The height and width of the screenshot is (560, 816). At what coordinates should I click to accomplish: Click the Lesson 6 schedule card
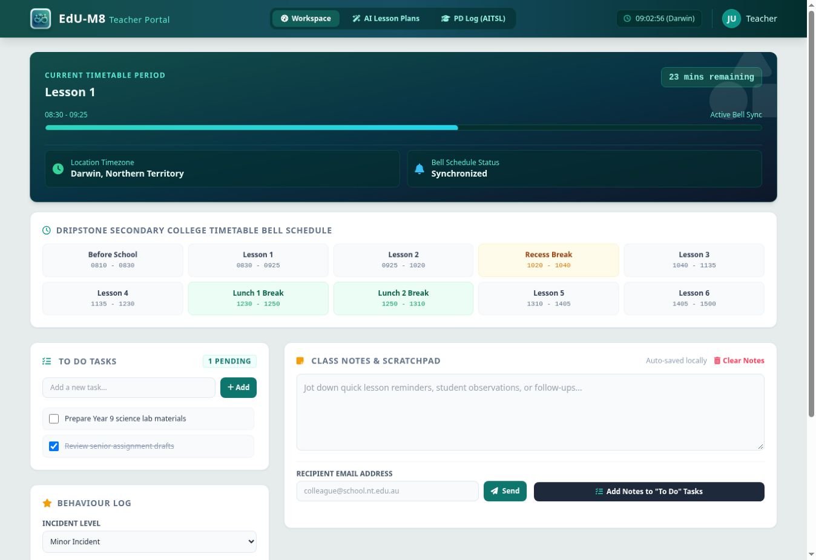pyautogui.click(x=694, y=298)
